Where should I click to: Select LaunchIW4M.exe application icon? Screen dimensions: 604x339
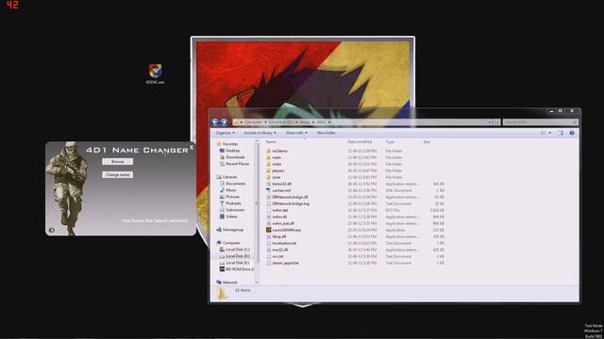pyautogui.click(x=268, y=230)
